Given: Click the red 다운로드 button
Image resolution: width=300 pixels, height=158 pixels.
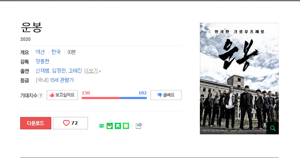Looking at the screenshot, I should pos(36,123).
